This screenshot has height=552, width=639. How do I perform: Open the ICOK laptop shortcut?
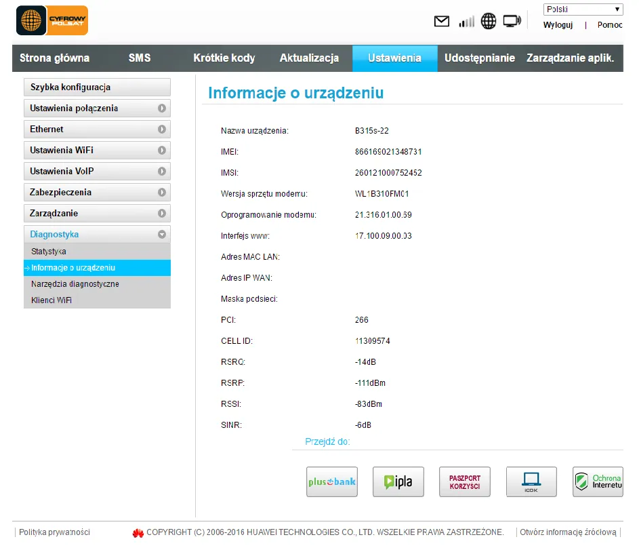(531, 482)
